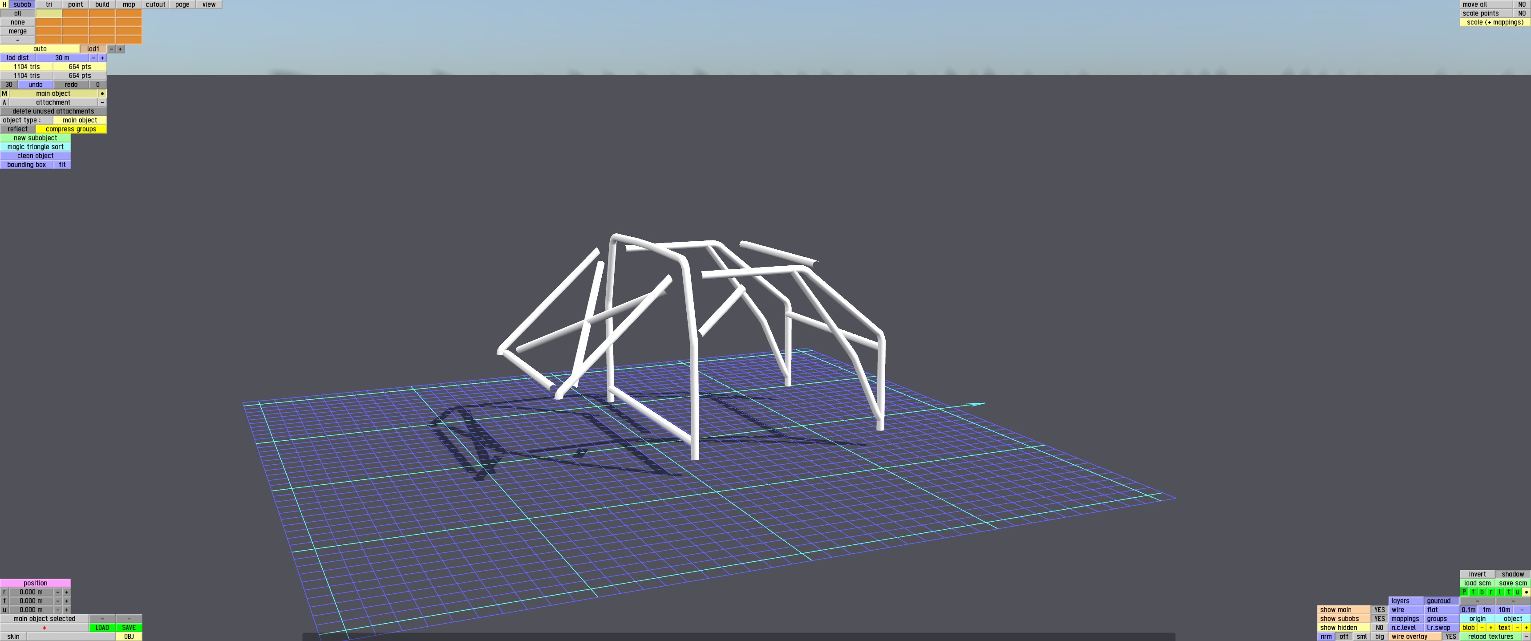Toggle scale points NO option
Viewport: 1531px width, 641px height.
tap(1522, 13)
